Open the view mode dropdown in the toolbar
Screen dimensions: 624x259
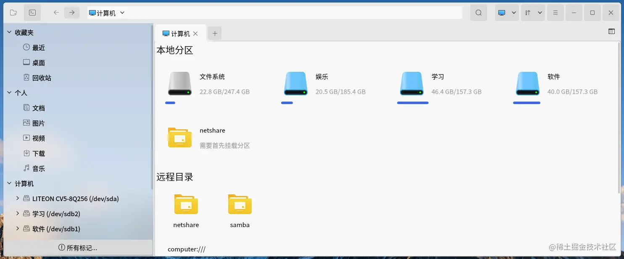click(x=506, y=13)
